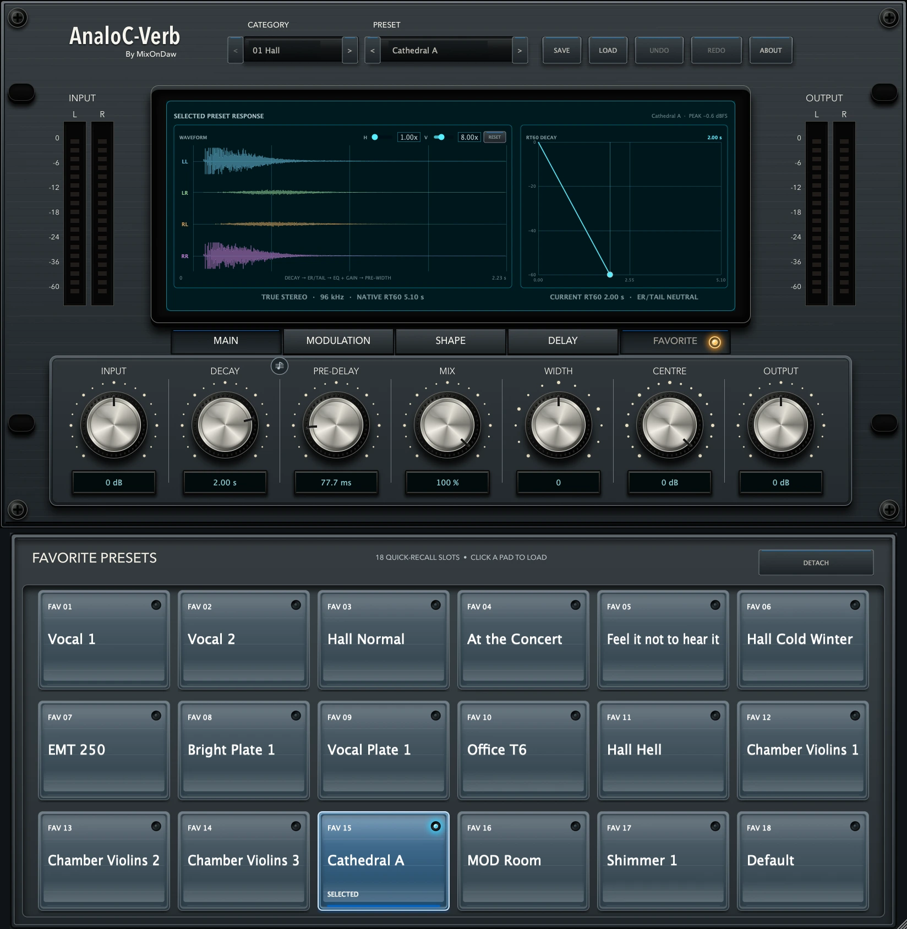
Task: Click the PRE-DELAY knob
Action: (x=336, y=425)
